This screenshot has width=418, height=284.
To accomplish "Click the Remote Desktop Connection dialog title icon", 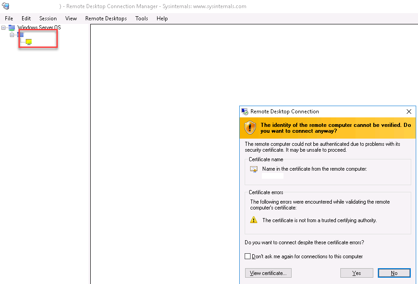I will (x=245, y=112).
